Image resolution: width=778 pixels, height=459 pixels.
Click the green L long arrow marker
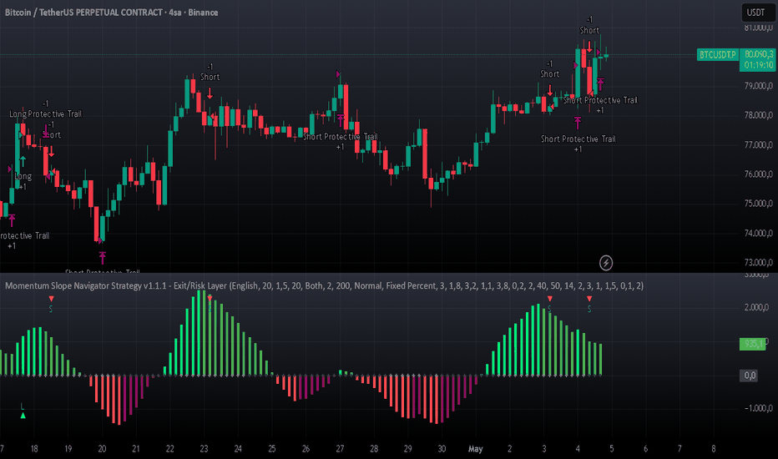click(23, 416)
